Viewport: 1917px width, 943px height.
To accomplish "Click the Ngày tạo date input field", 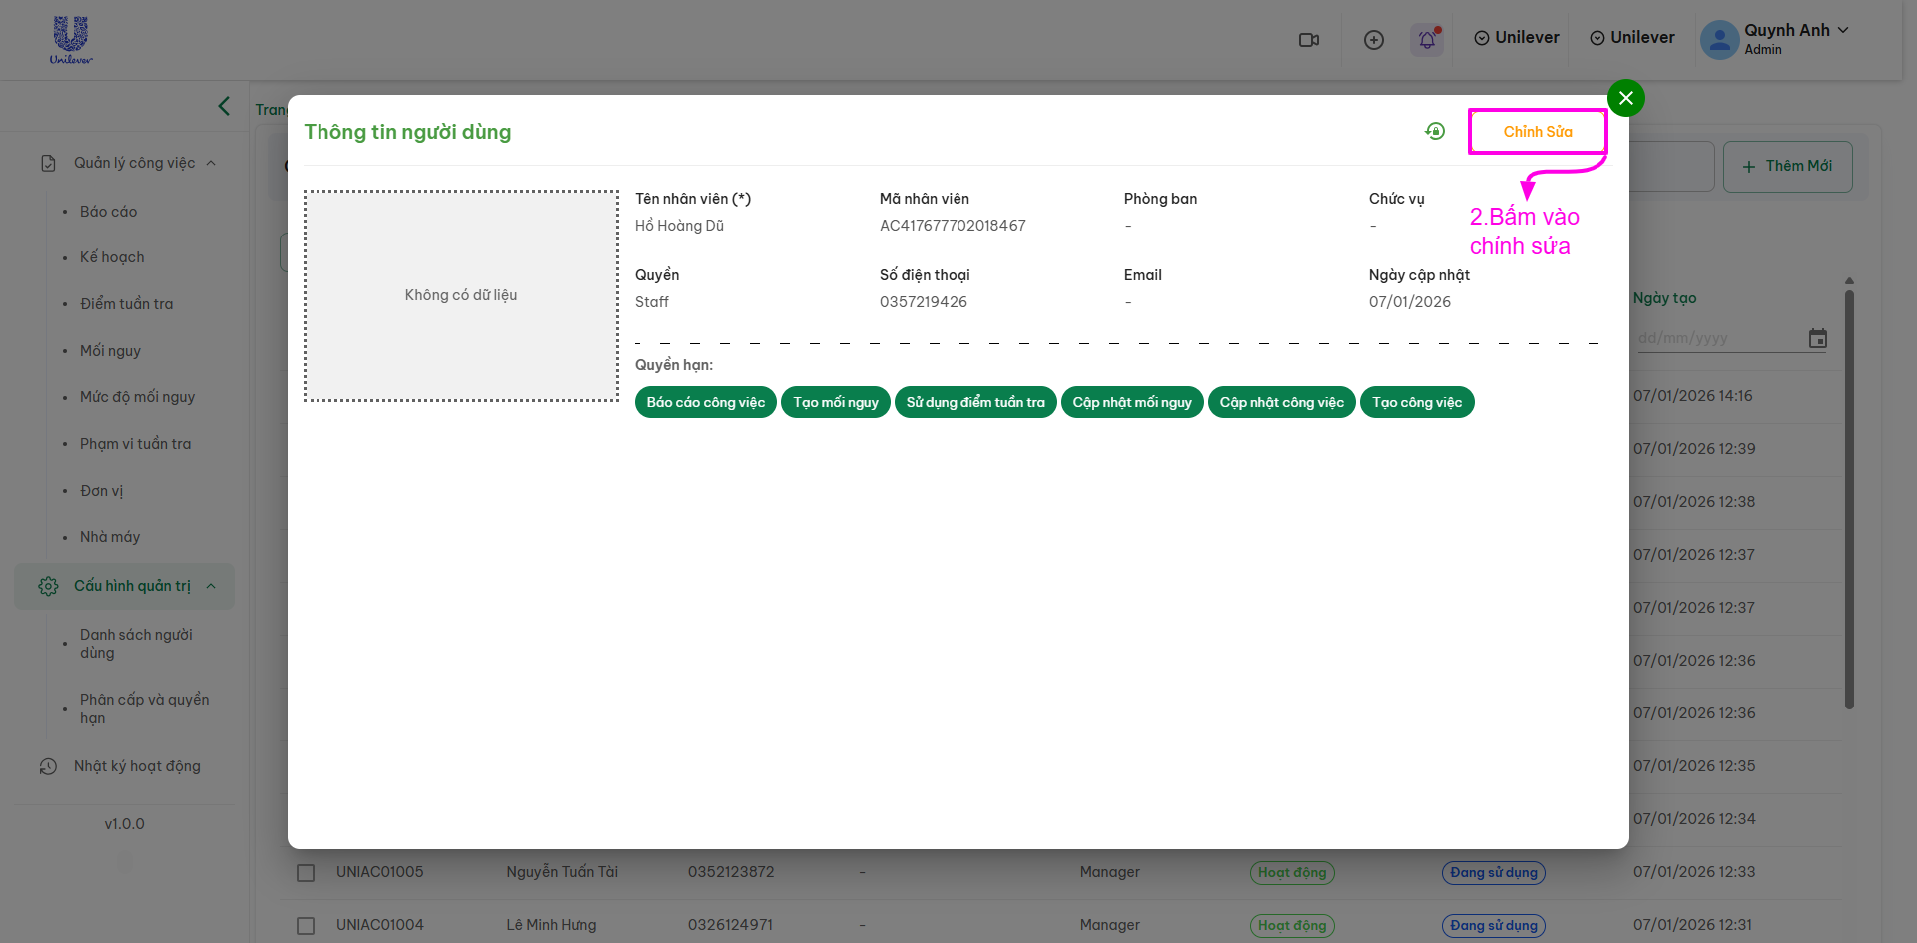I will [1717, 339].
